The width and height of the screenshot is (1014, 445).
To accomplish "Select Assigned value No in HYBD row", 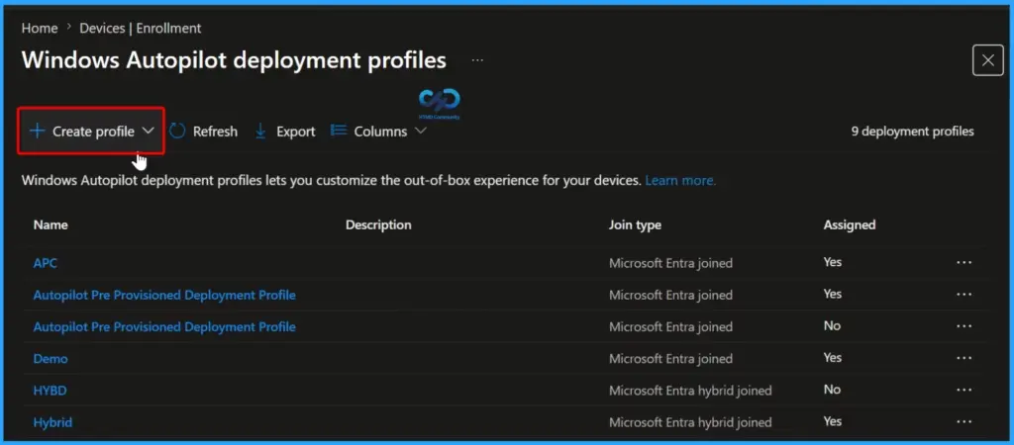I will [832, 390].
